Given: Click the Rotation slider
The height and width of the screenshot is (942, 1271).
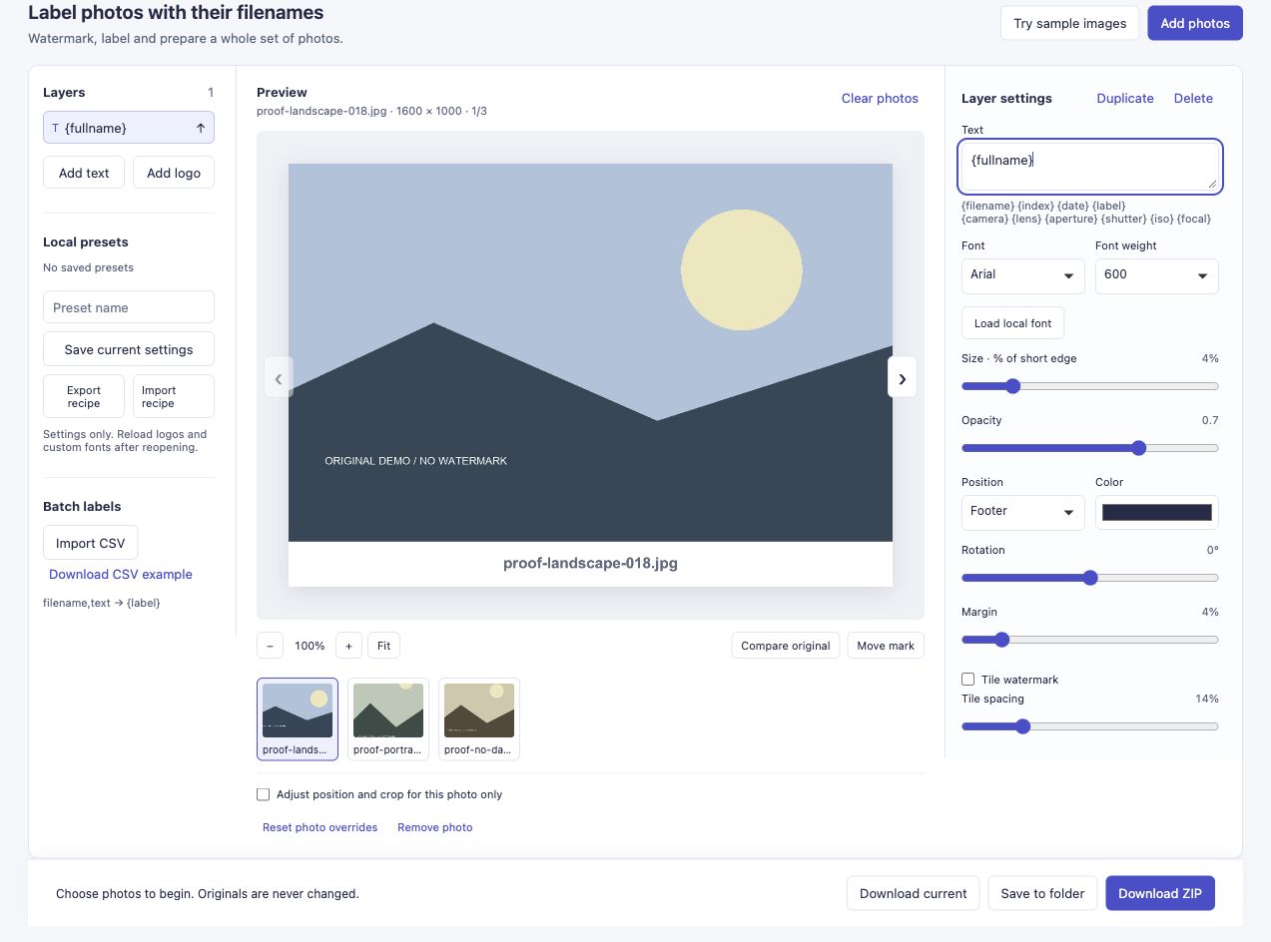Looking at the screenshot, I should [x=1090, y=578].
